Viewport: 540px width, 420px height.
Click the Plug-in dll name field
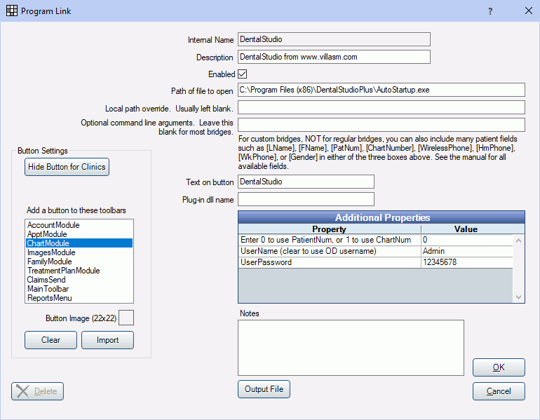pyautogui.click(x=306, y=199)
